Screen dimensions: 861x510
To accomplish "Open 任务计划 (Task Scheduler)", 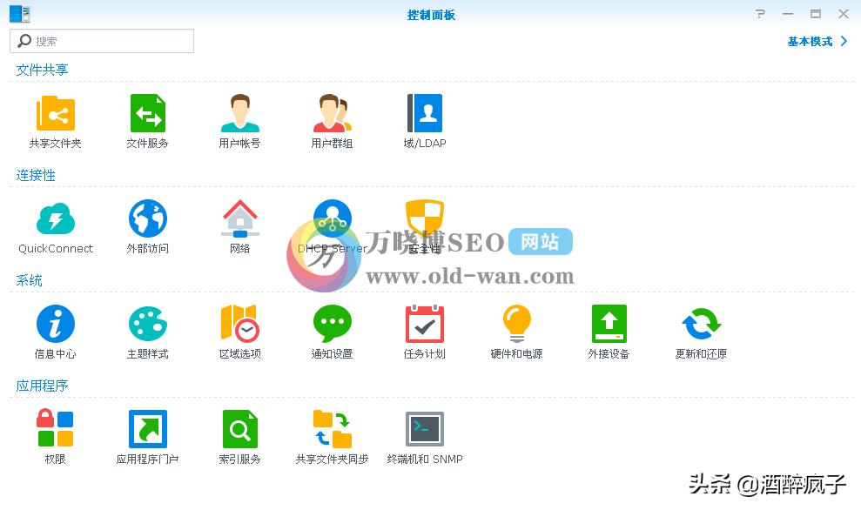I will click(424, 325).
